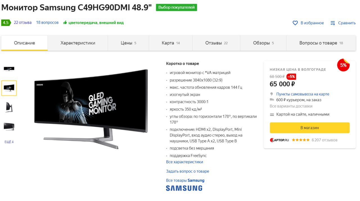
Task: Expand Все характеристики list
Action: click(x=184, y=162)
